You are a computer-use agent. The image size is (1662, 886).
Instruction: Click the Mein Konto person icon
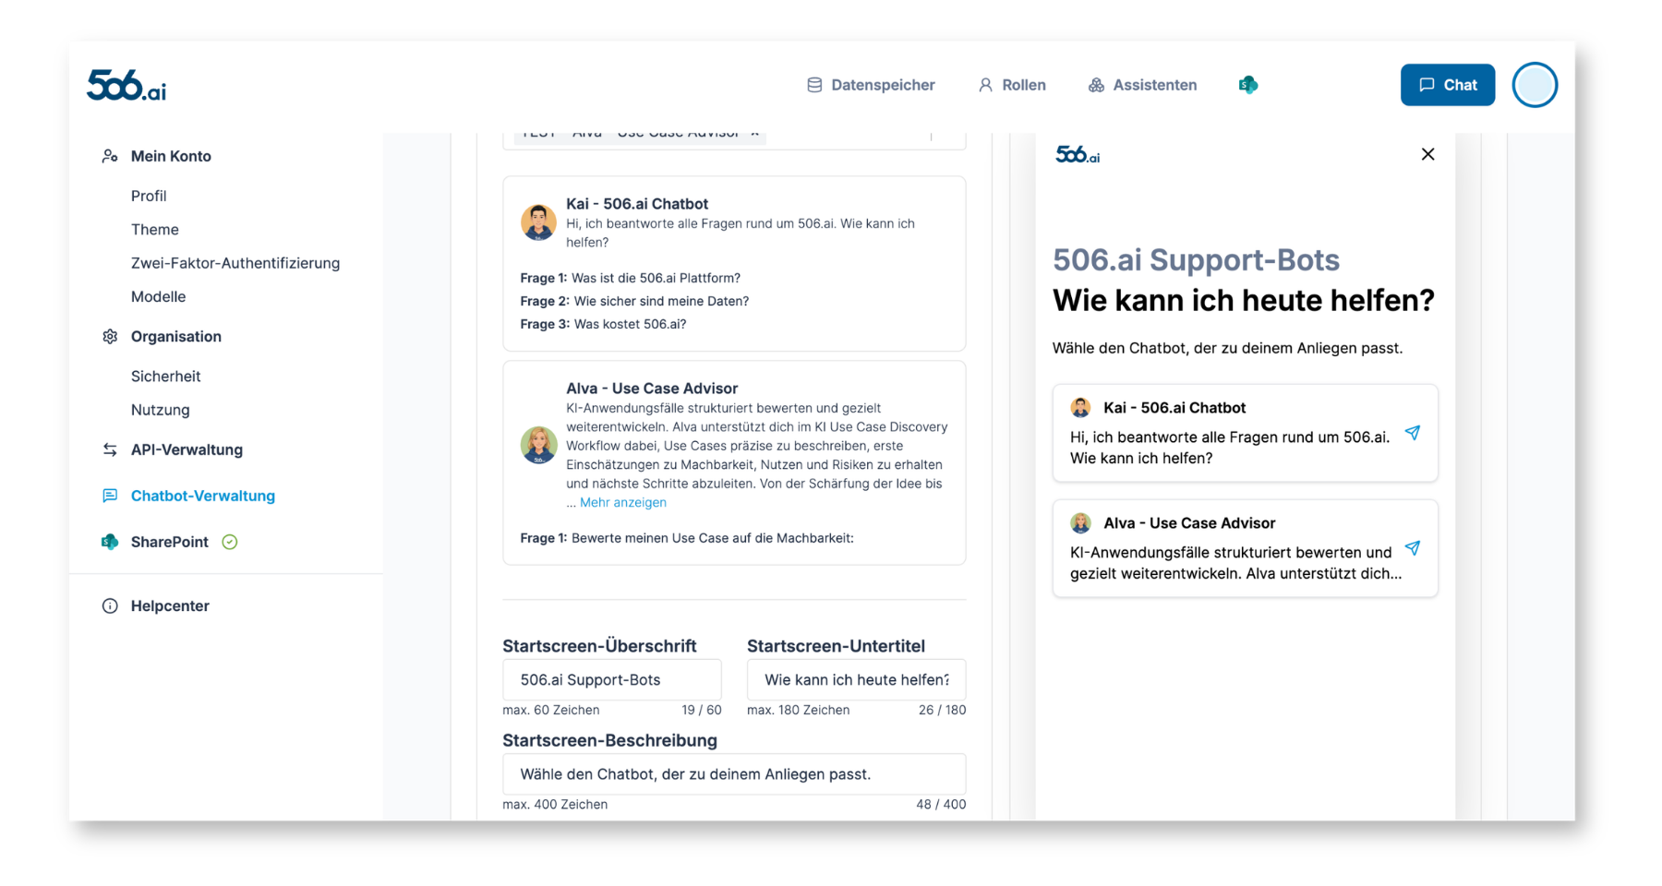tap(110, 156)
